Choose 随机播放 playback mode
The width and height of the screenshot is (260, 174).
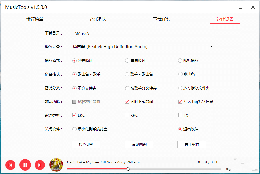tap(180, 60)
